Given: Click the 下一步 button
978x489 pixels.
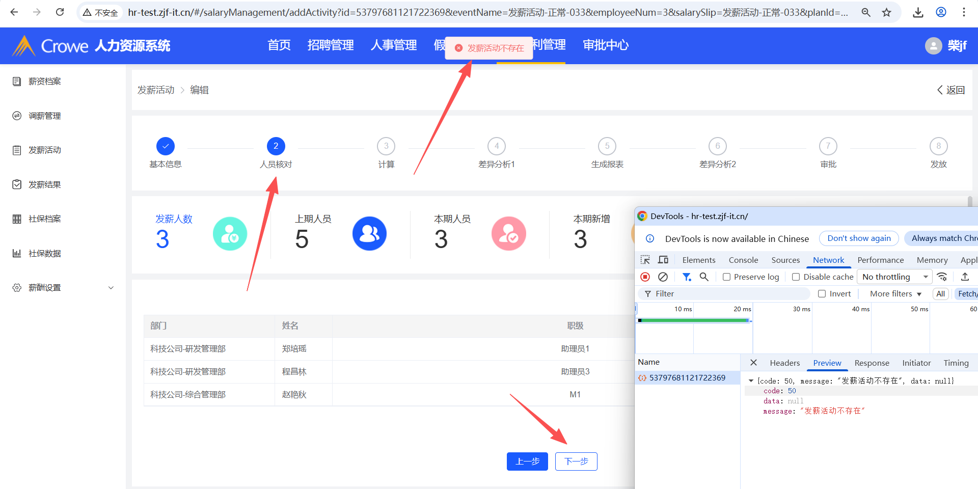Looking at the screenshot, I should pyautogui.click(x=576, y=461).
